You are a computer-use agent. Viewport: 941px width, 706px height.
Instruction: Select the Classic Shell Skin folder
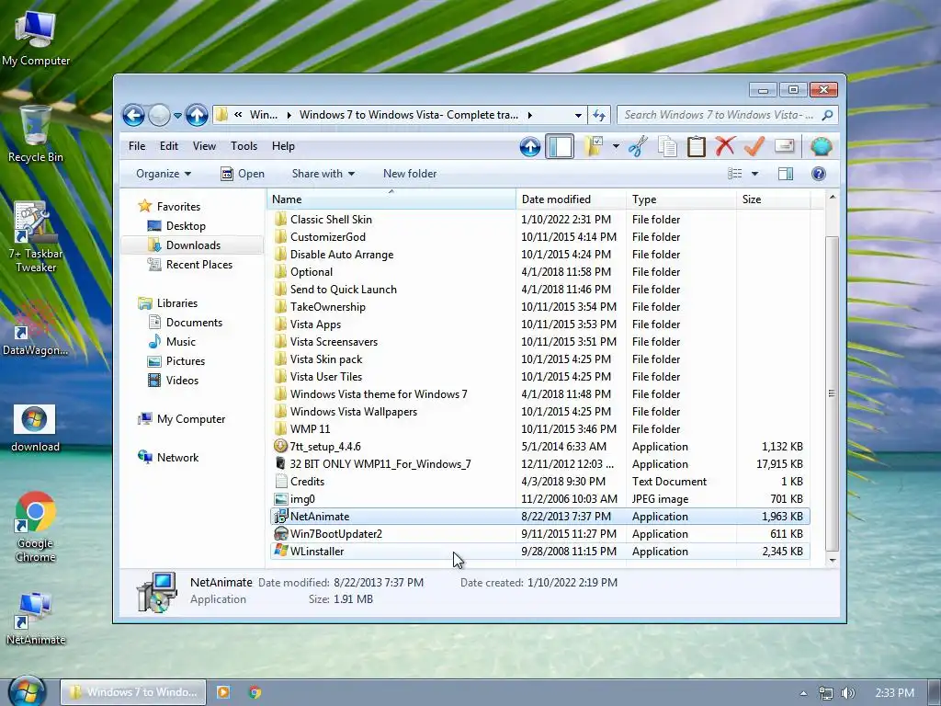(x=331, y=219)
